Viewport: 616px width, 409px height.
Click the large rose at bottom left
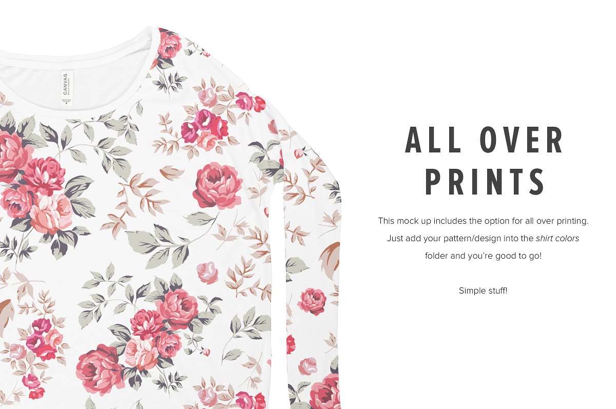point(100,369)
